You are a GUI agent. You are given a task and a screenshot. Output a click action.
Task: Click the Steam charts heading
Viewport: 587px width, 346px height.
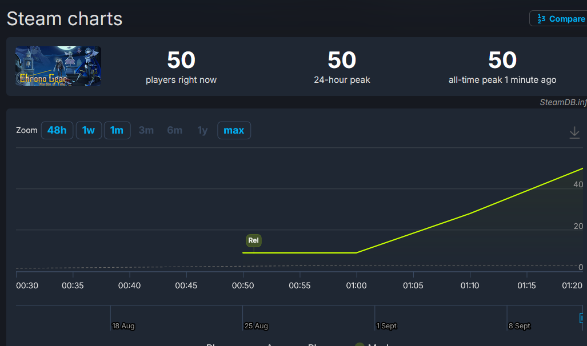point(65,19)
